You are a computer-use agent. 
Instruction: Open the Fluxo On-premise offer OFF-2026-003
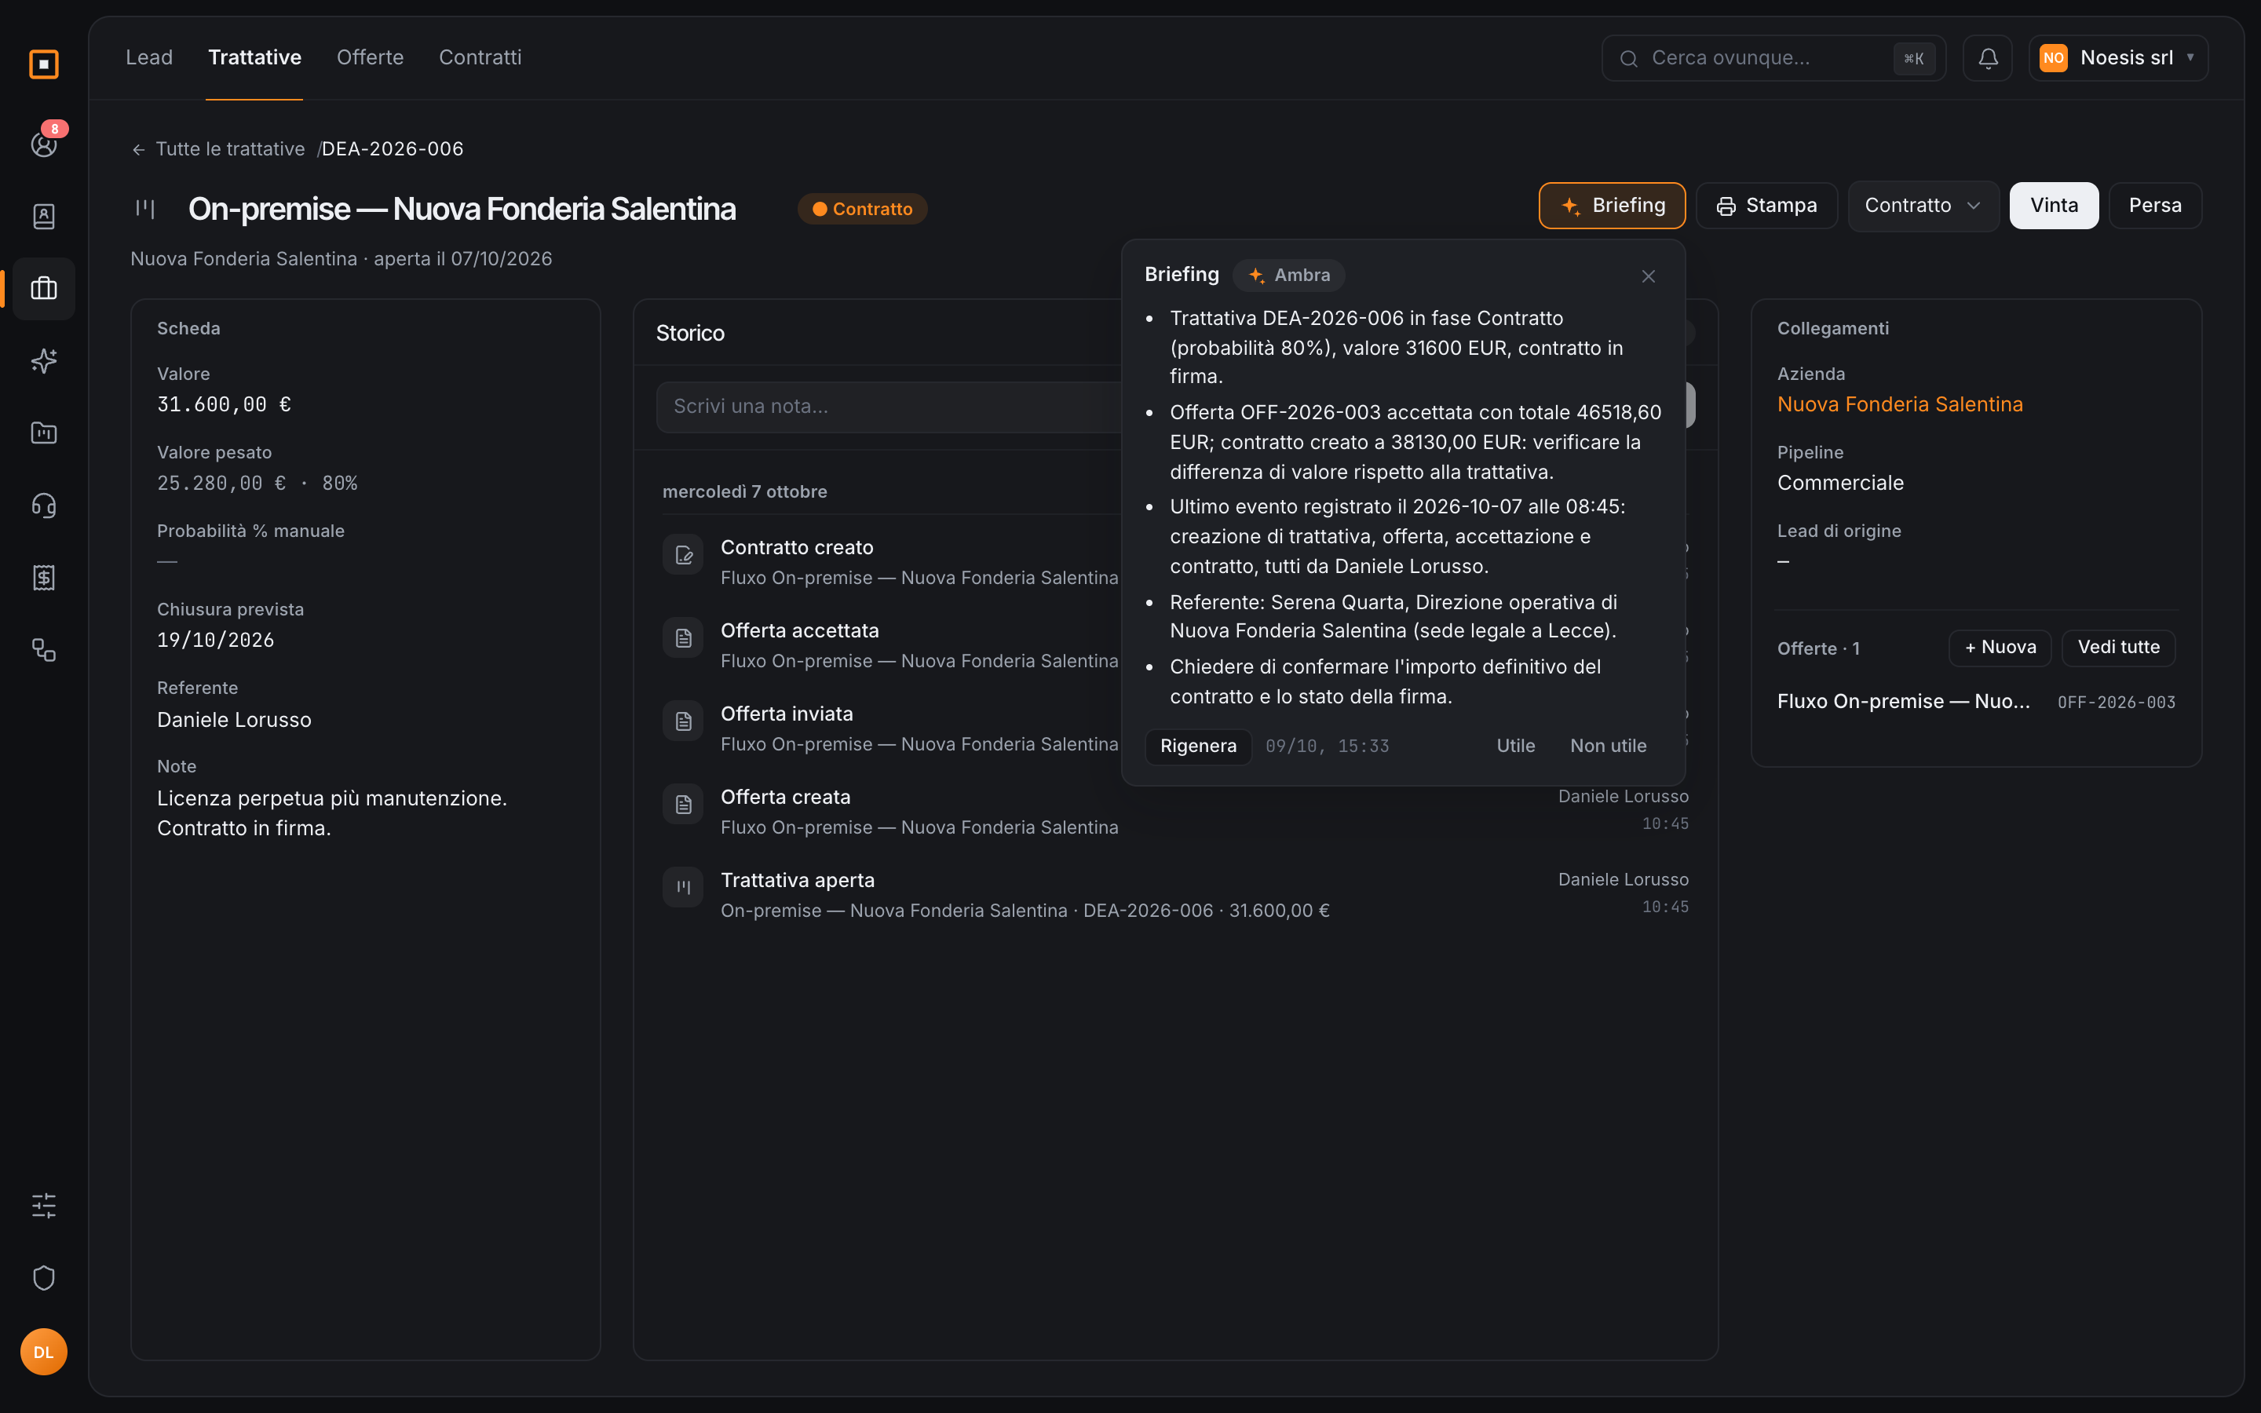pos(1976,702)
